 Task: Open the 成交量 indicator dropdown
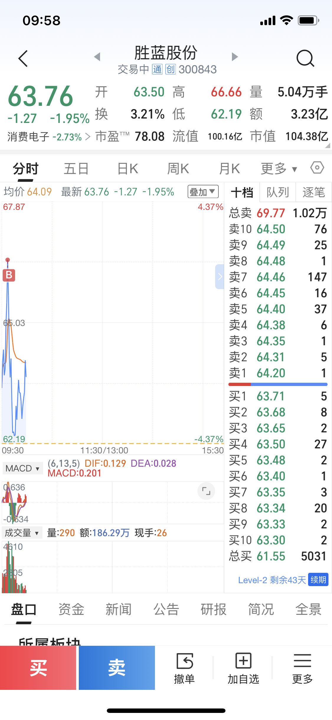point(22,533)
